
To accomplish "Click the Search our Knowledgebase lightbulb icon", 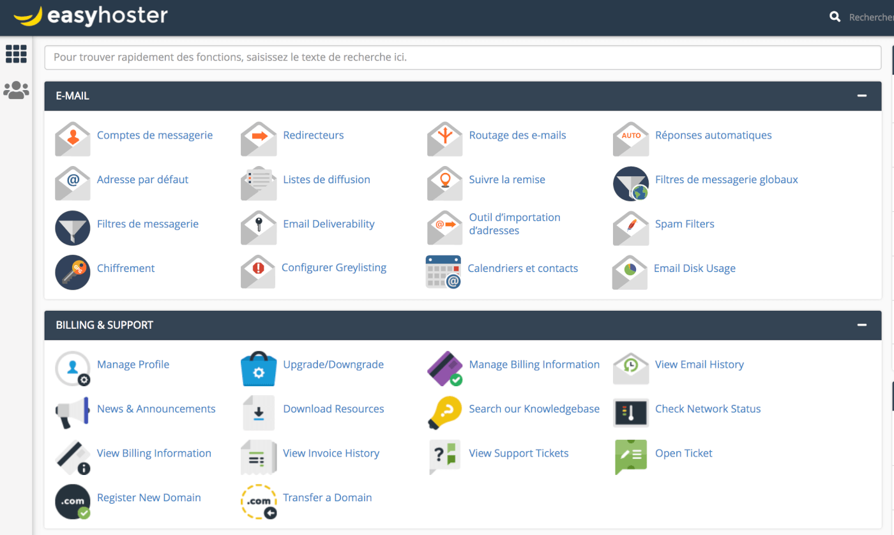I will [444, 412].
